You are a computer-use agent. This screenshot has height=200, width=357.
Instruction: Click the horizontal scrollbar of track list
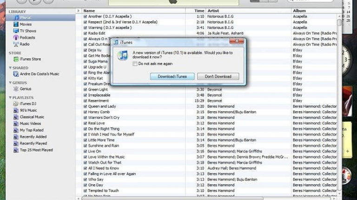(x=172, y=199)
